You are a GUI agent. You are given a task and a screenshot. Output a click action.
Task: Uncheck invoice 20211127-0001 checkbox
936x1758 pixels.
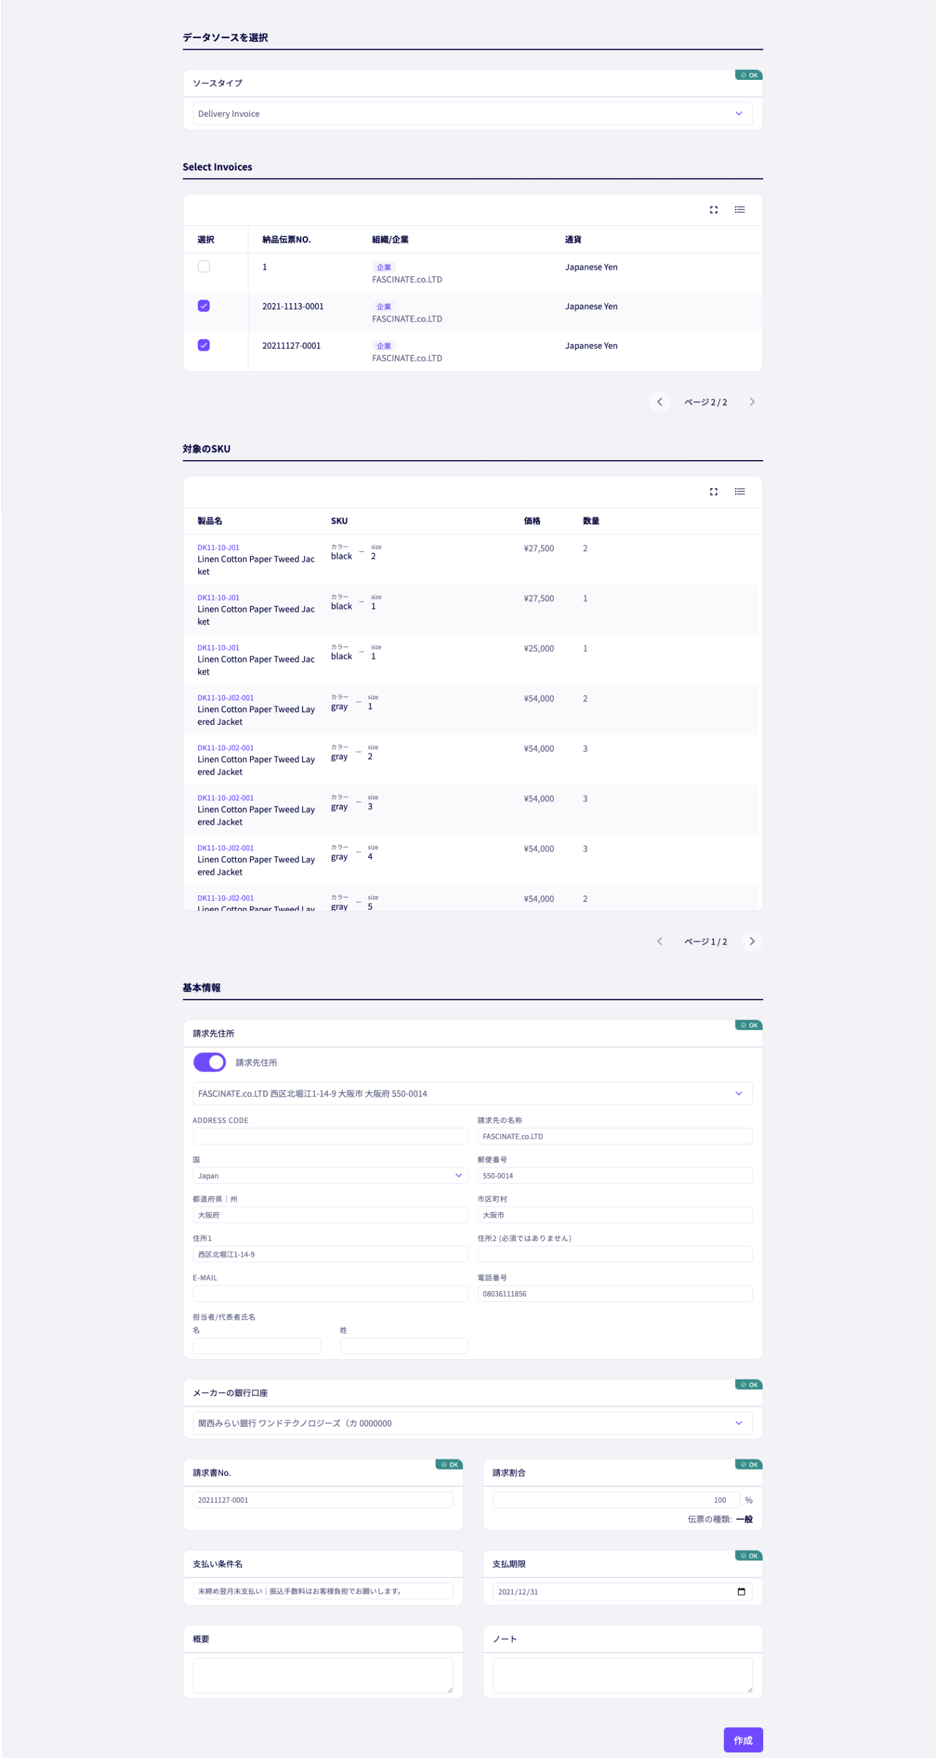(x=203, y=345)
